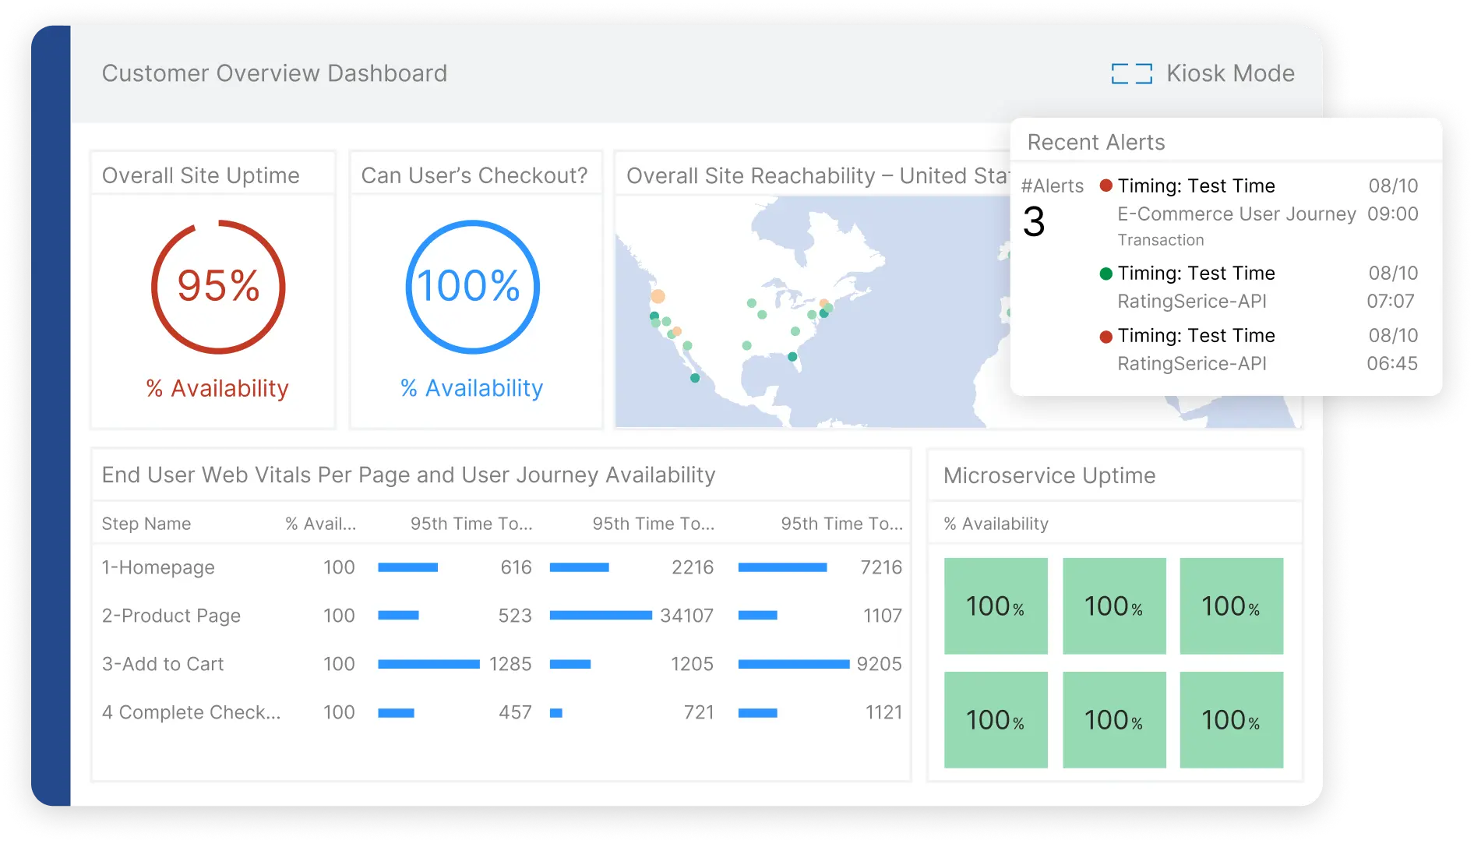Screen dimensions: 1474x844
Task: Click the Kiosk Mode label
Action: [x=1229, y=73]
